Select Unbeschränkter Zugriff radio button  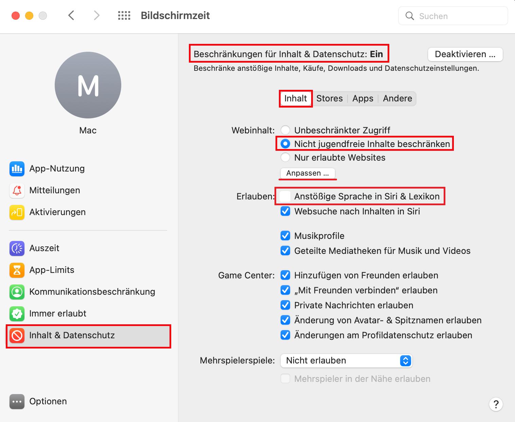(x=285, y=130)
